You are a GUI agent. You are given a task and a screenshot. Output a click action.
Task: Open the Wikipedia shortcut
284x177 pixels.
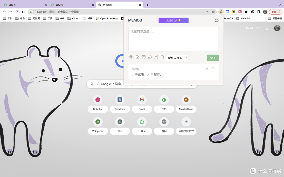[x=98, y=126]
